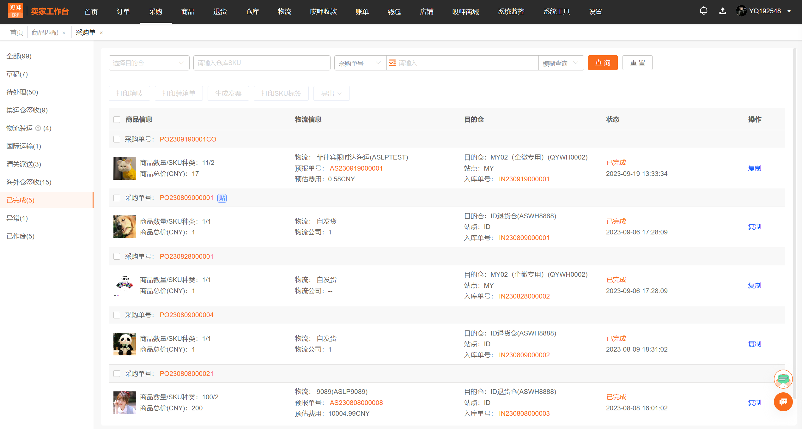Check the box for order PO2309190001CO
Screen dimensions: 802x429
[x=117, y=139]
